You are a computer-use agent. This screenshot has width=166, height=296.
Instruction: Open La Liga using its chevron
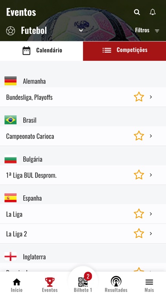(x=151, y=214)
